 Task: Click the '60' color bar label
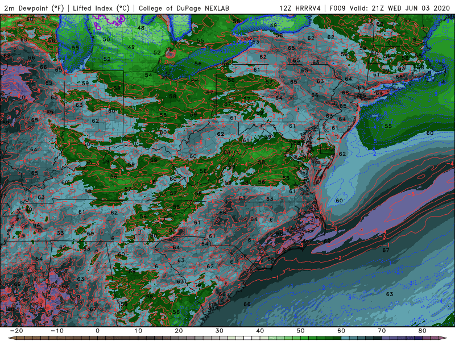pos(341,331)
